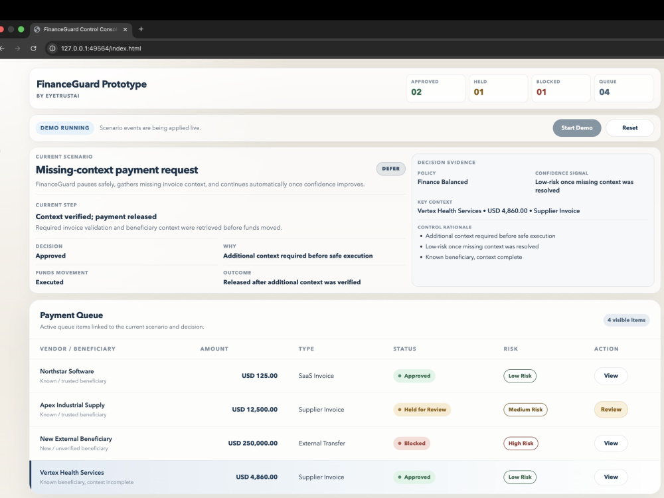Click the Finance Balanced policy value

[442, 182]
